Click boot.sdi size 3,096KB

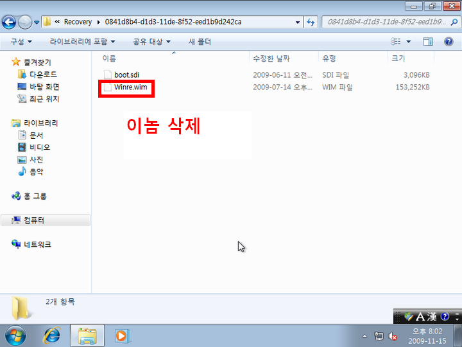416,75
